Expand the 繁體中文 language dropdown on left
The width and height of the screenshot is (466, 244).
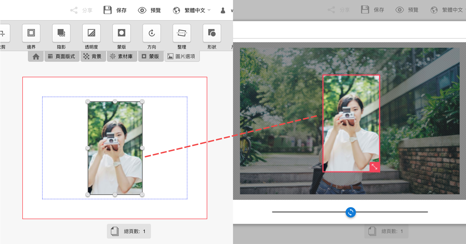(192, 10)
